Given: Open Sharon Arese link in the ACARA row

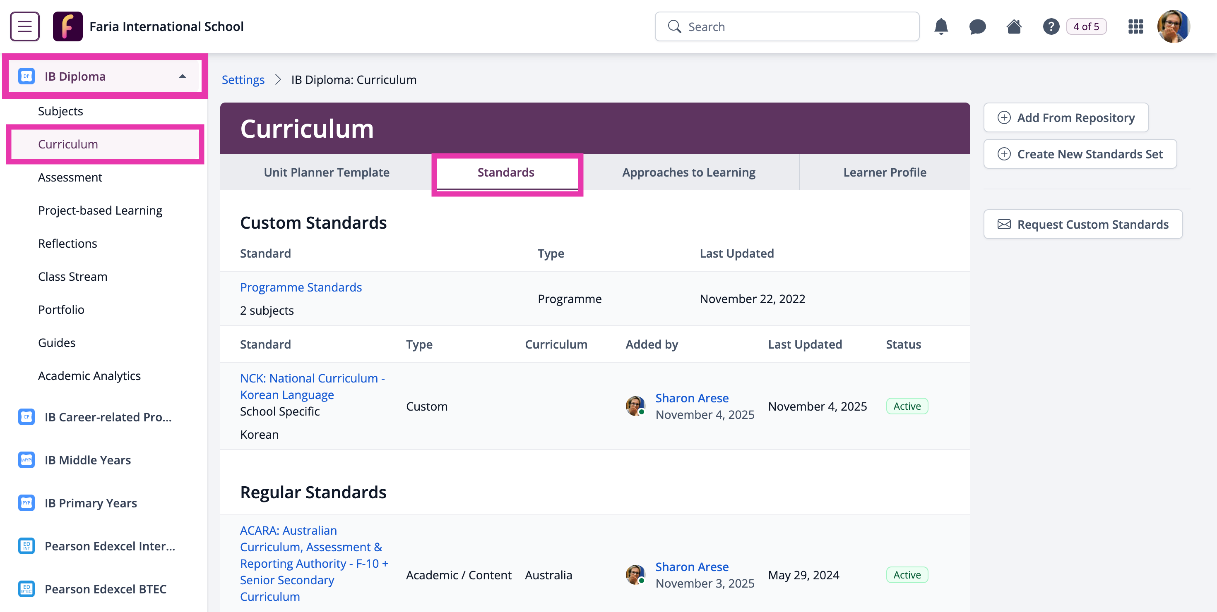Looking at the screenshot, I should pos(692,566).
